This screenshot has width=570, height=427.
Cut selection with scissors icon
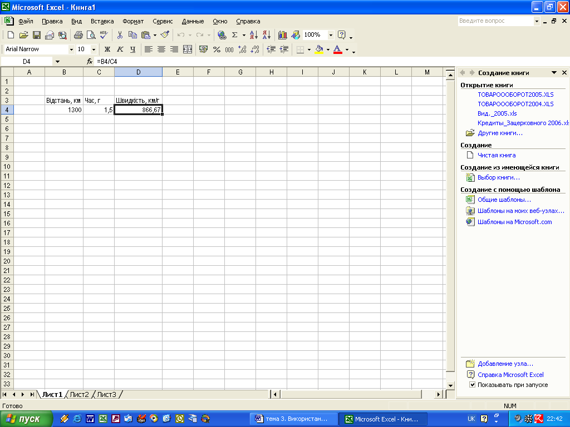click(x=120, y=35)
